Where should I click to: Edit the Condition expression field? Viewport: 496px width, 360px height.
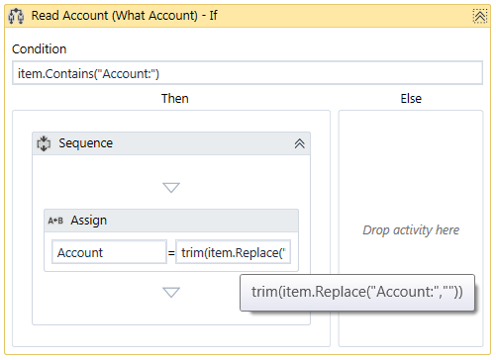pyautogui.click(x=248, y=73)
